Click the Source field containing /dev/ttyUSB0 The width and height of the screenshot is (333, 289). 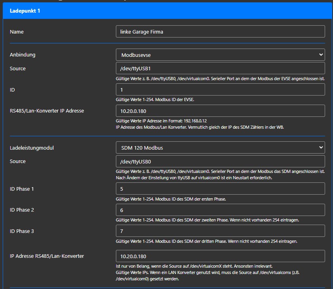(x=220, y=161)
